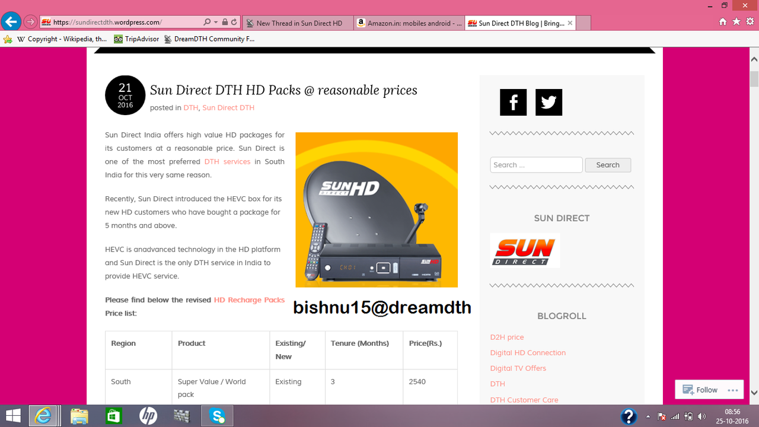Click the browser Forward arrow button
The image size is (759, 427).
pos(30,23)
